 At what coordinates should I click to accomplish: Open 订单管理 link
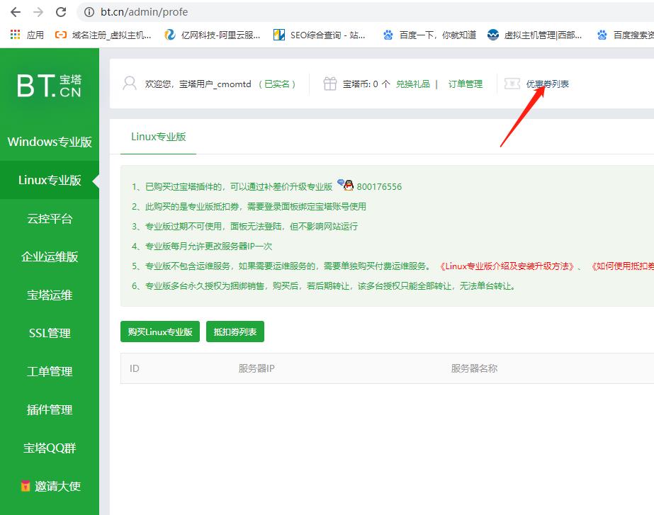pos(466,84)
